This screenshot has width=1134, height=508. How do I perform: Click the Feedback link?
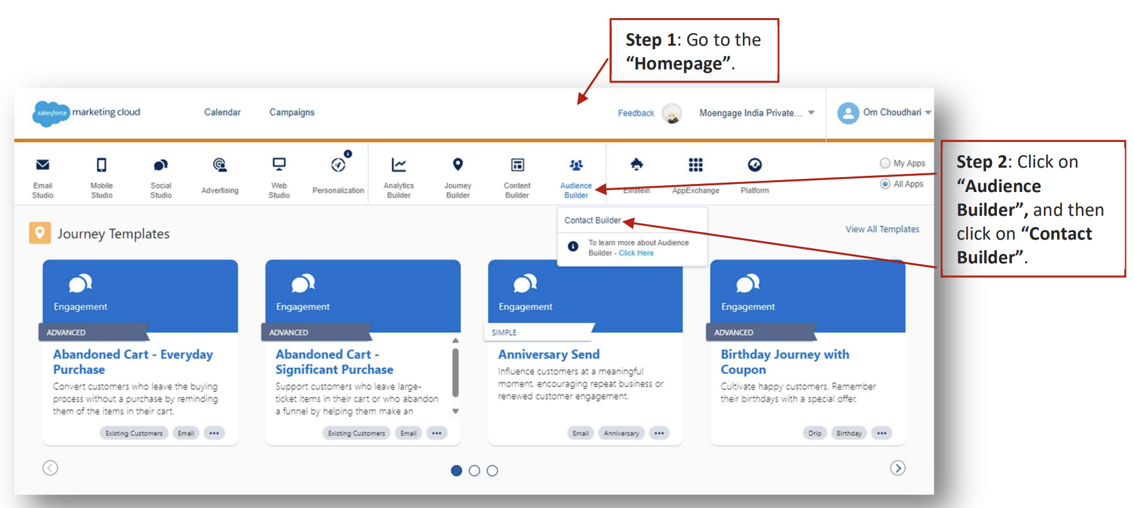pos(636,113)
